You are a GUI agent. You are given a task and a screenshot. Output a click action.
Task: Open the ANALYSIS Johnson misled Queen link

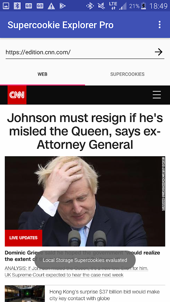tap(77, 268)
